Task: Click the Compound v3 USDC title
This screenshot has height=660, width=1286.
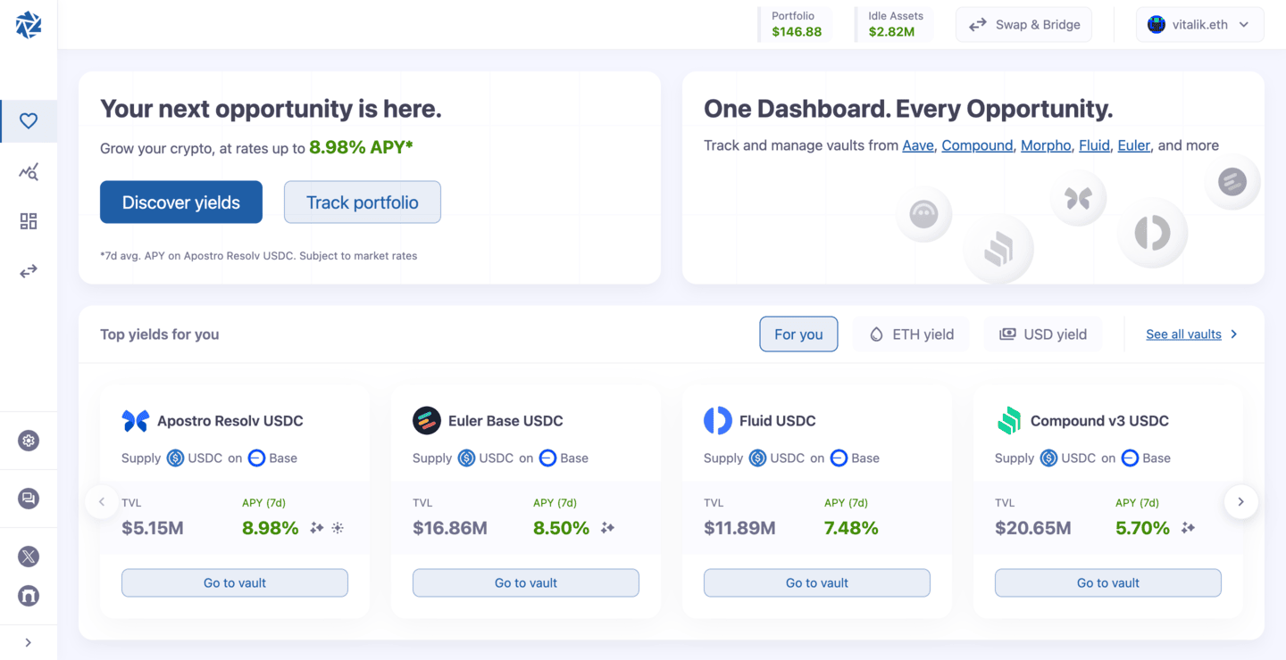Action: point(1099,421)
